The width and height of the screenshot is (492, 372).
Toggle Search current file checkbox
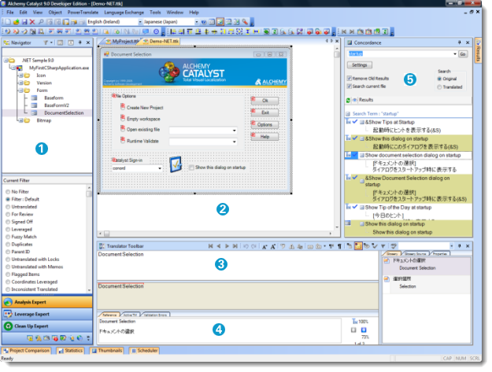(350, 87)
